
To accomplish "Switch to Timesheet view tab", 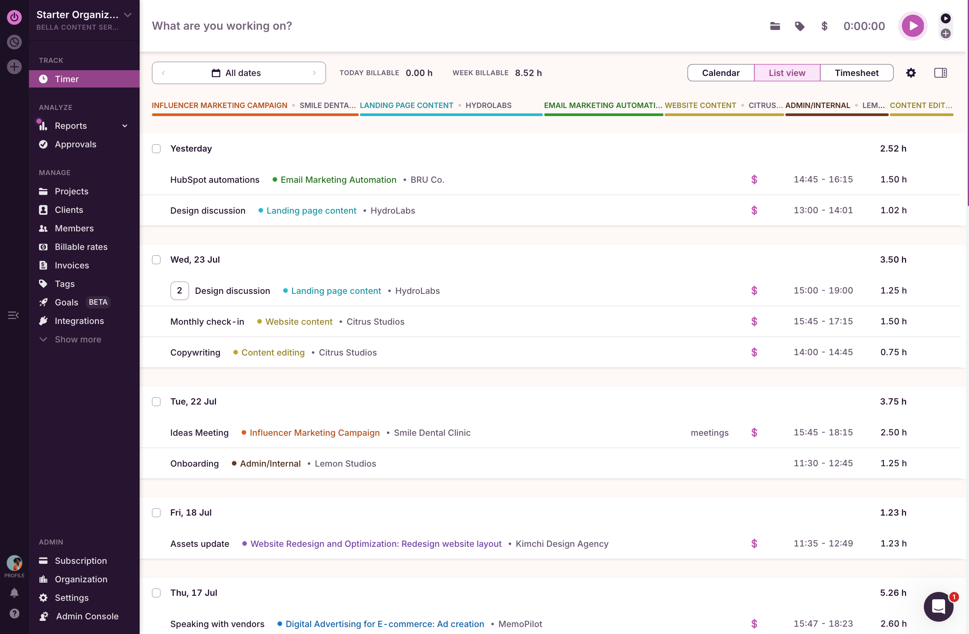I will pyautogui.click(x=856, y=73).
